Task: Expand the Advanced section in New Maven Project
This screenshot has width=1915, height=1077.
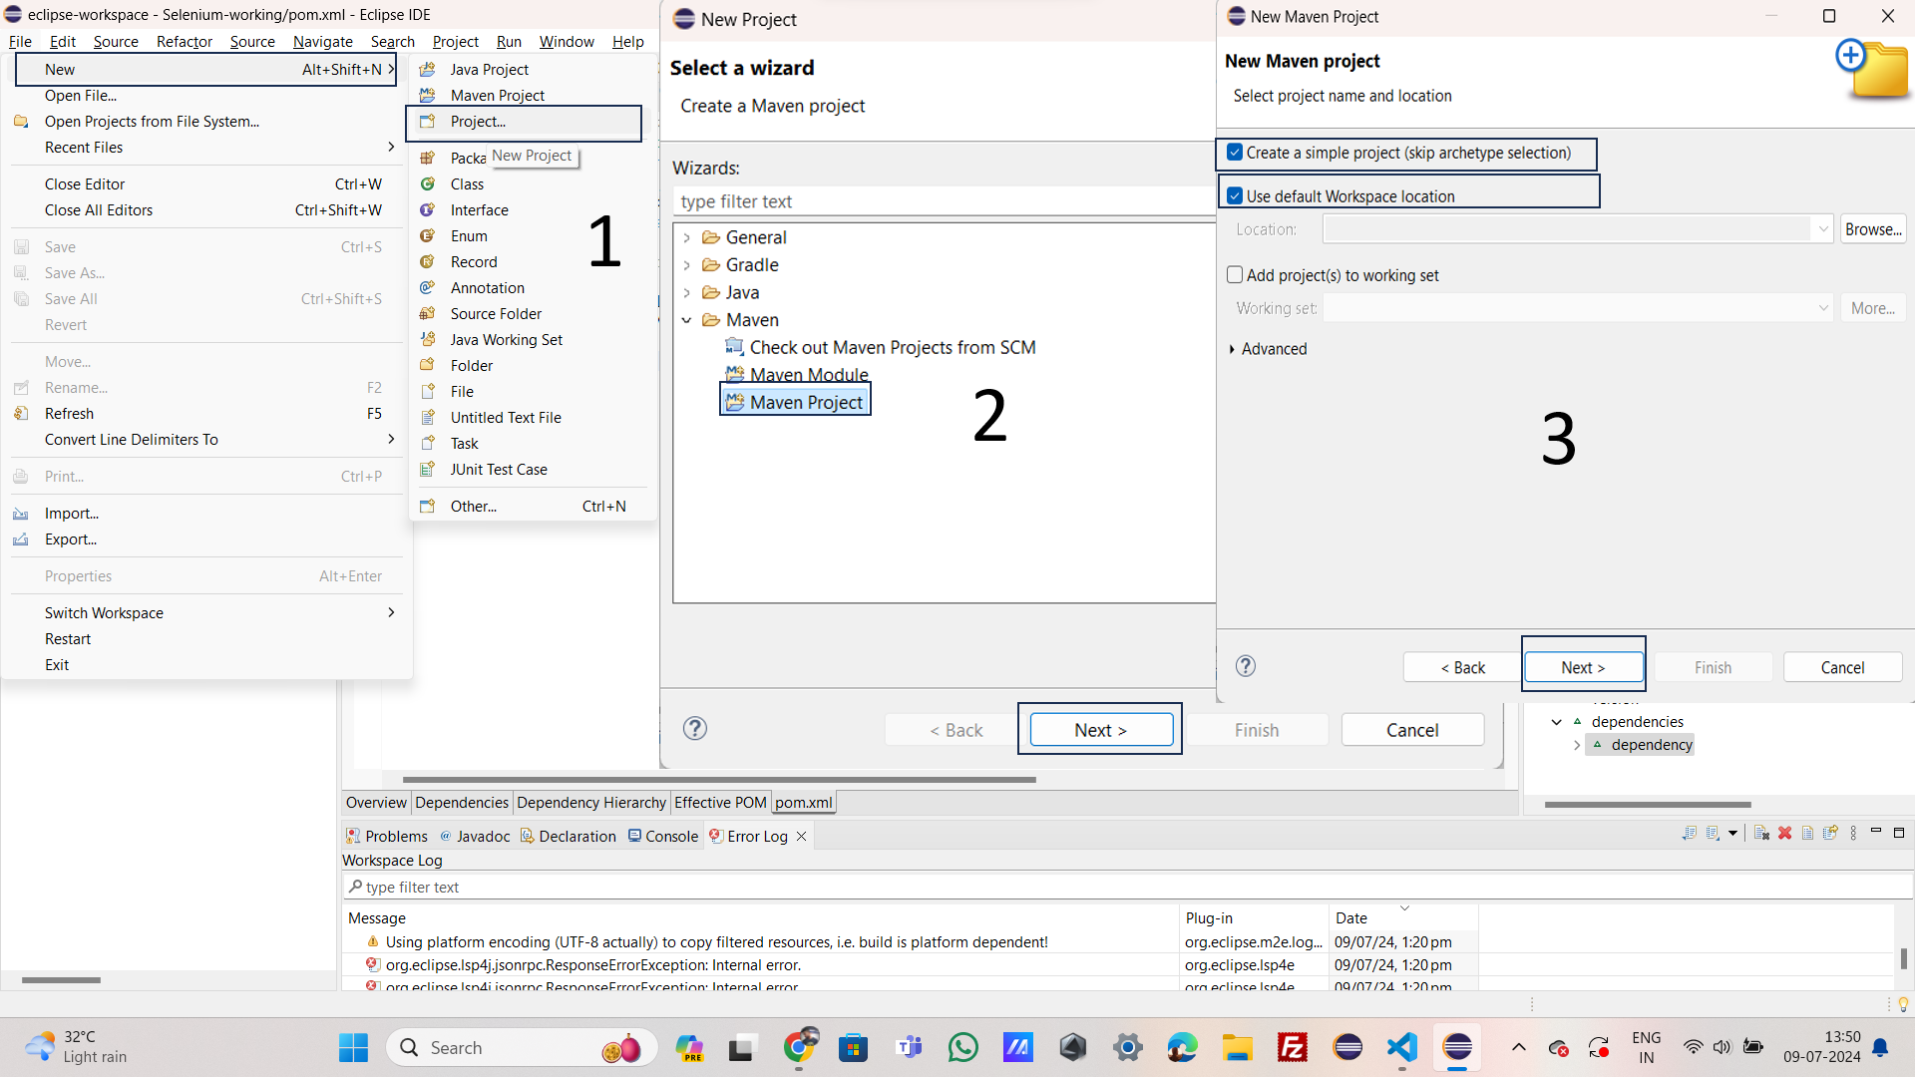Action: 1234,349
